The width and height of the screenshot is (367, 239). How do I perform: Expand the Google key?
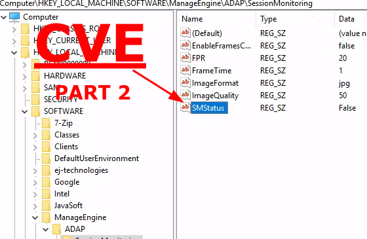[x=35, y=183]
